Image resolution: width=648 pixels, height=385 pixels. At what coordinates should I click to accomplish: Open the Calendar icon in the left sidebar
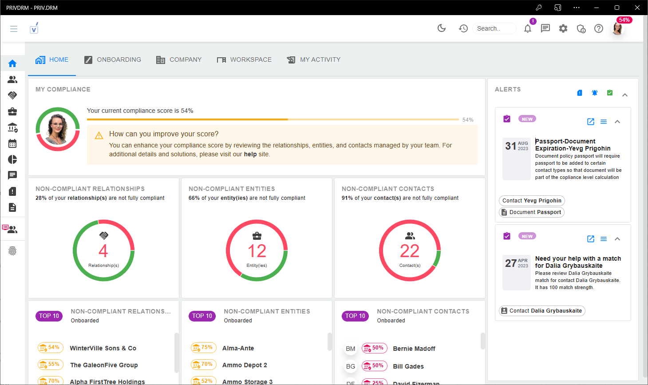pyautogui.click(x=12, y=143)
